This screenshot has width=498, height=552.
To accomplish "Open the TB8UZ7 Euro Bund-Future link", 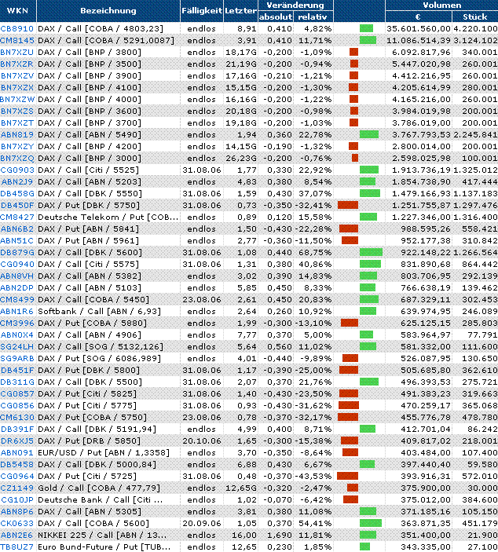I will point(17,547).
